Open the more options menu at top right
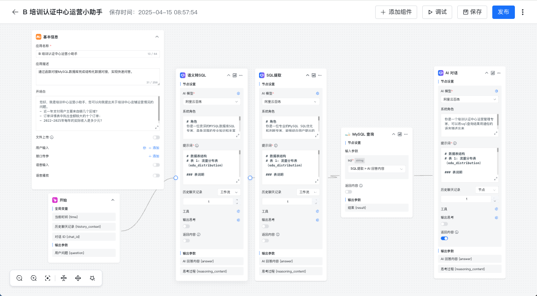The image size is (537, 296). (523, 12)
